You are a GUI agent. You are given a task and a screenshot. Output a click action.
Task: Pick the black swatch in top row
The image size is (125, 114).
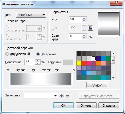pyautogui.click(x=79, y=54)
